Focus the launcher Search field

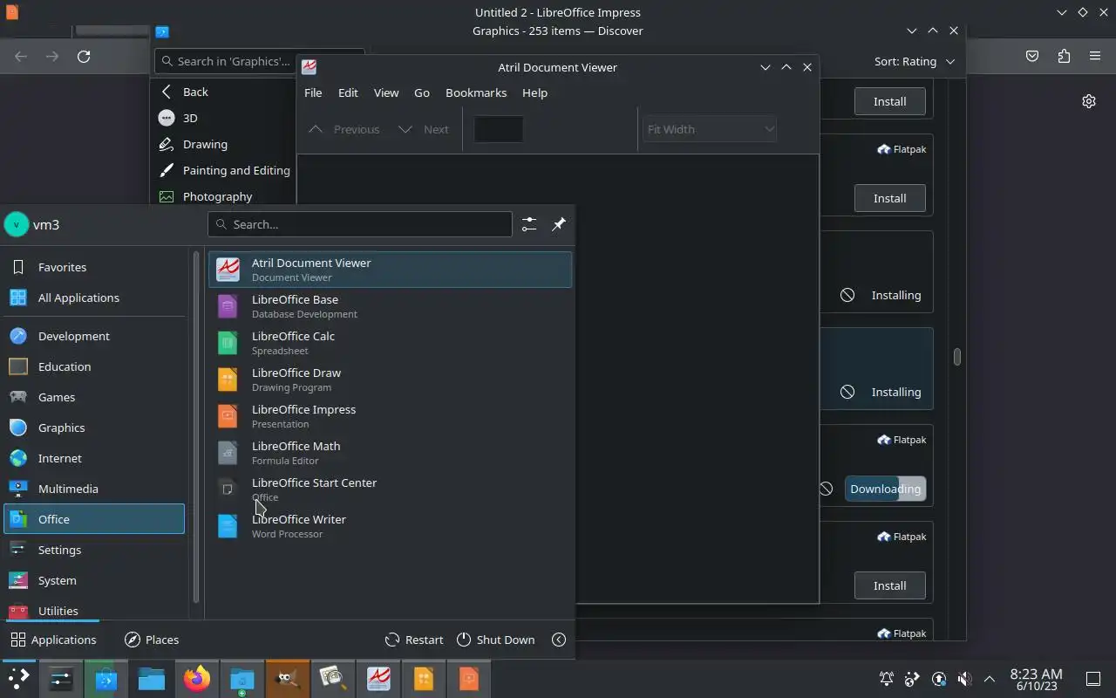coord(360,224)
